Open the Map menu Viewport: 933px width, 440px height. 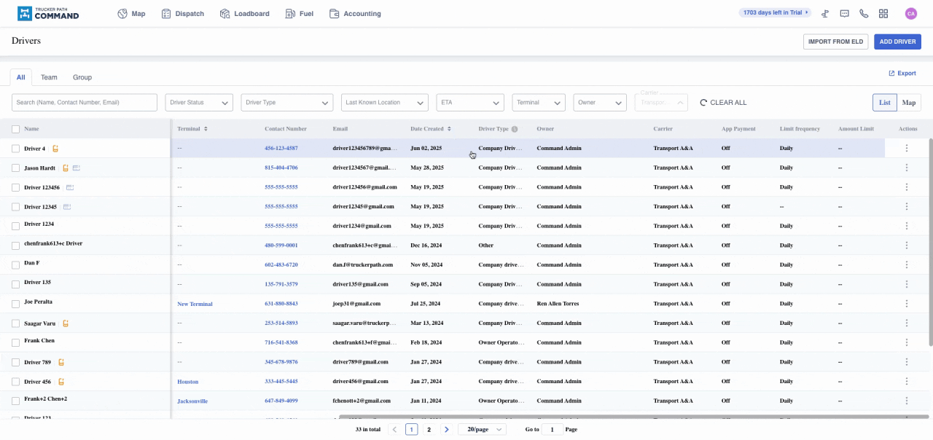132,14
